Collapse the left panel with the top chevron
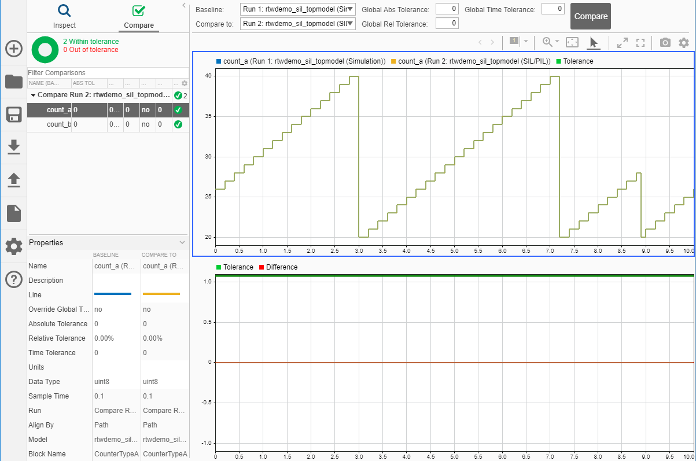Screen dimensions: 696x461 click(x=183, y=5)
